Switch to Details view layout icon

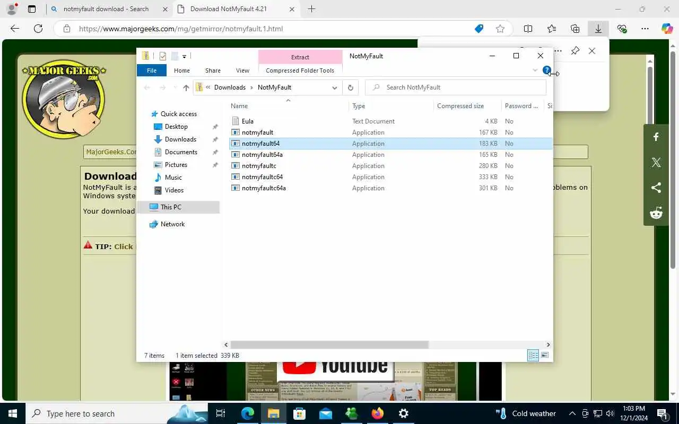coord(533,356)
